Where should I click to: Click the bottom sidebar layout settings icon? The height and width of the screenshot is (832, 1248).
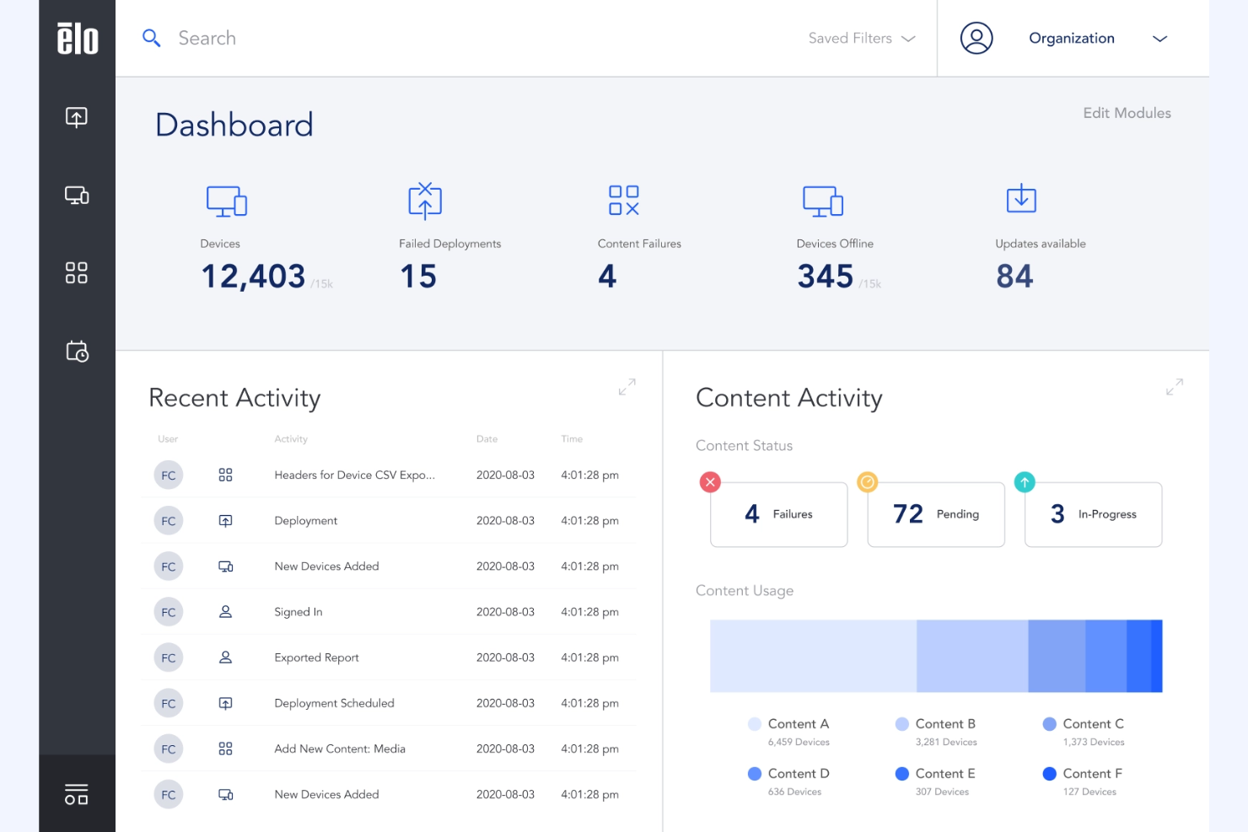(77, 794)
